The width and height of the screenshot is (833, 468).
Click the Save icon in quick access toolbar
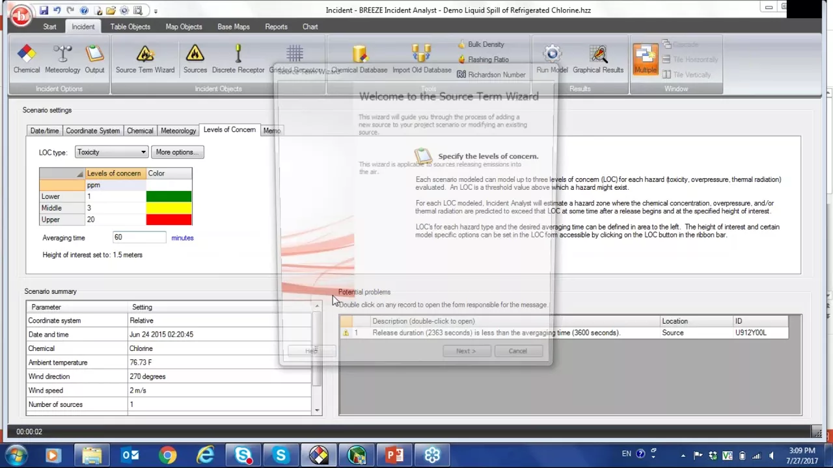(44, 10)
